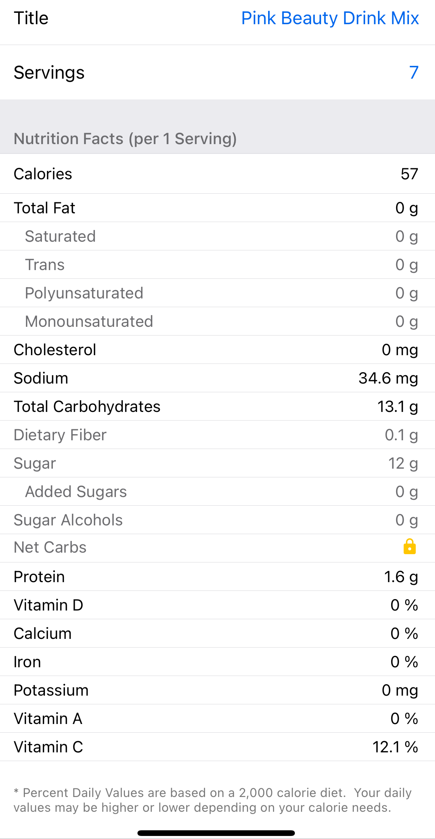
Task: Tap the Cholesterol 0 mg value
Action: [x=400, y=350]
